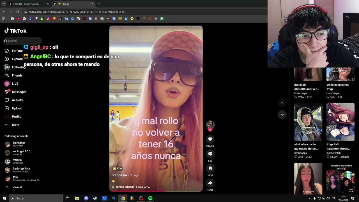Screen dimensions: 359x202
Task: Open Steam from taskbar
Action: [x=95, y=198]
